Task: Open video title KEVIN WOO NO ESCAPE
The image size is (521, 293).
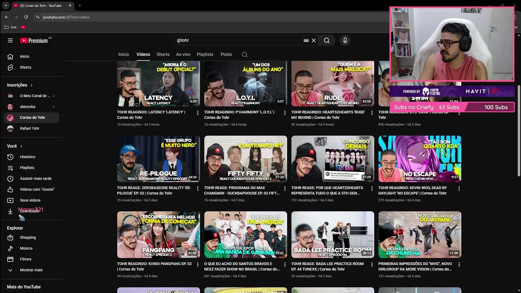Action: [413, 190]
